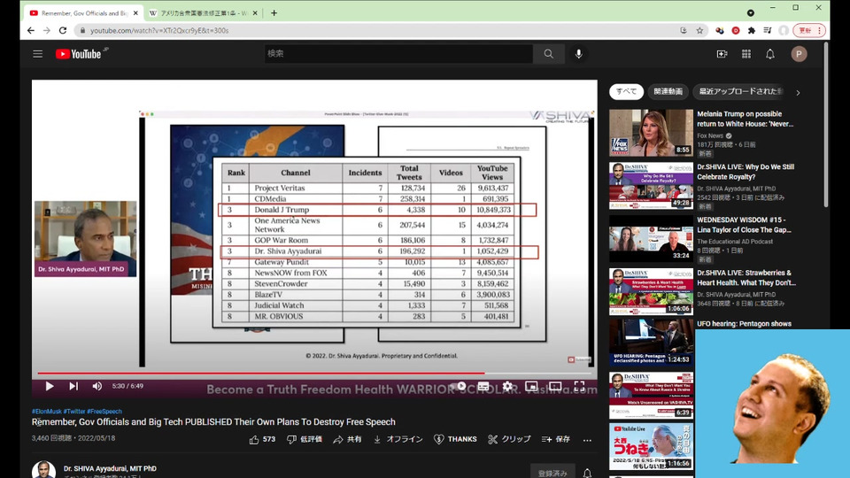
Task: Open the tab search dropdown circle
Action: pos(750,13)
